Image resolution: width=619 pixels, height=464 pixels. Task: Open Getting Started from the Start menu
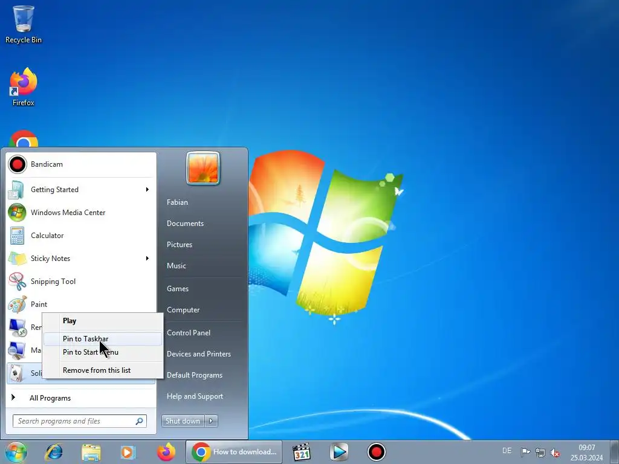point(80,189)
